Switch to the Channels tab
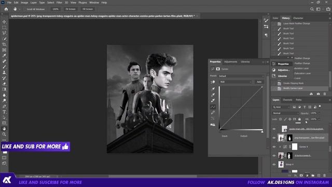This screenshot has height=187, width=332. [x=287, y=100]
